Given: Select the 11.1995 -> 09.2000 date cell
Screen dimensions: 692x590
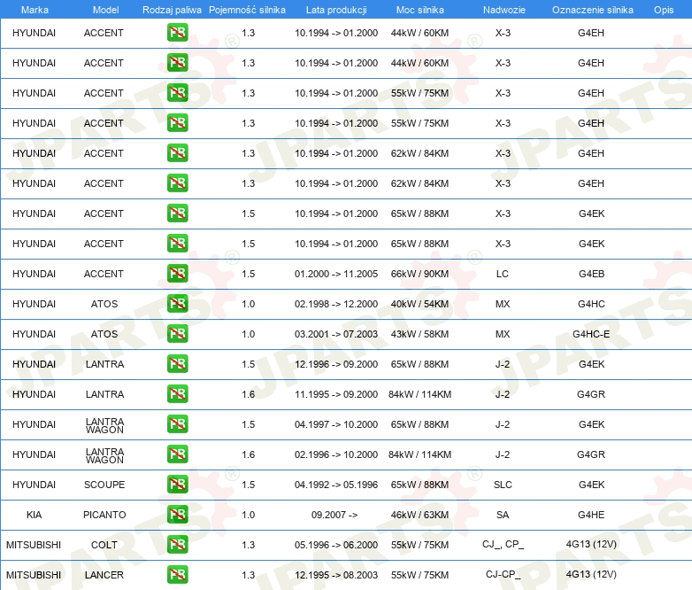Looking at the screenshot, I should (x=336, y=394).
